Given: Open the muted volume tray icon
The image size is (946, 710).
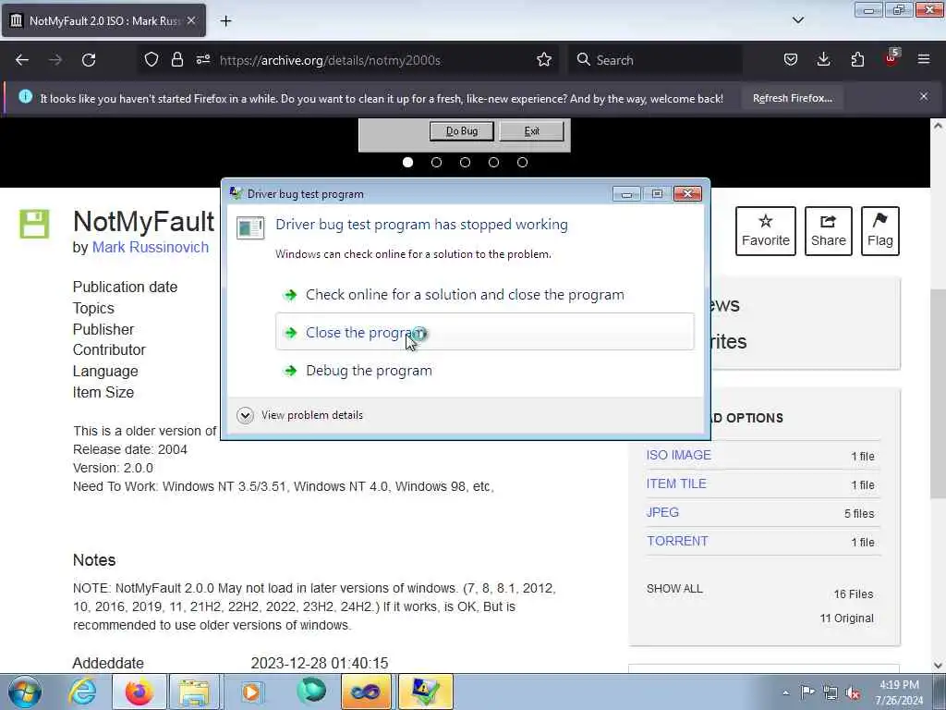Looking at the screenshot, I should 853,692.
